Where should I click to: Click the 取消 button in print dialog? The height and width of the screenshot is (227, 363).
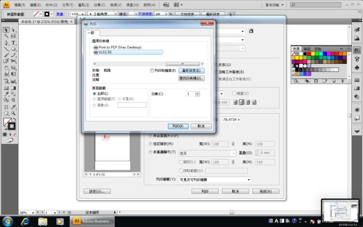tap(201, 126)
